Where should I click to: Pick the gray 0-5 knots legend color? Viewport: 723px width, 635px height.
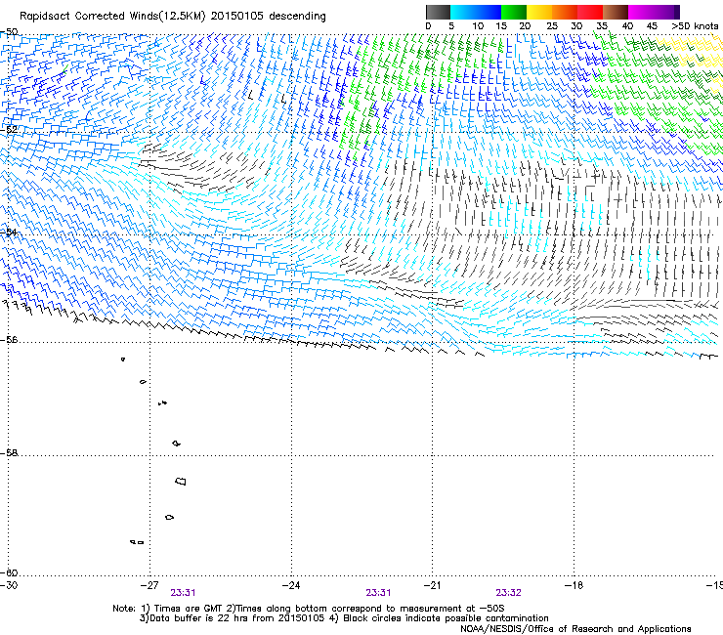point(438,12)
